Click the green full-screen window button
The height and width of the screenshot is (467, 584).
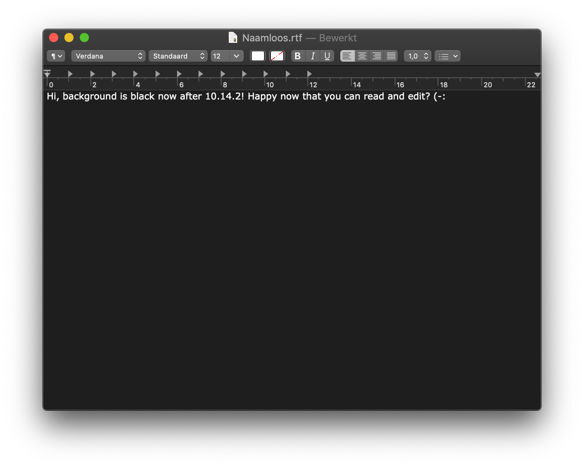click(84, 38)
